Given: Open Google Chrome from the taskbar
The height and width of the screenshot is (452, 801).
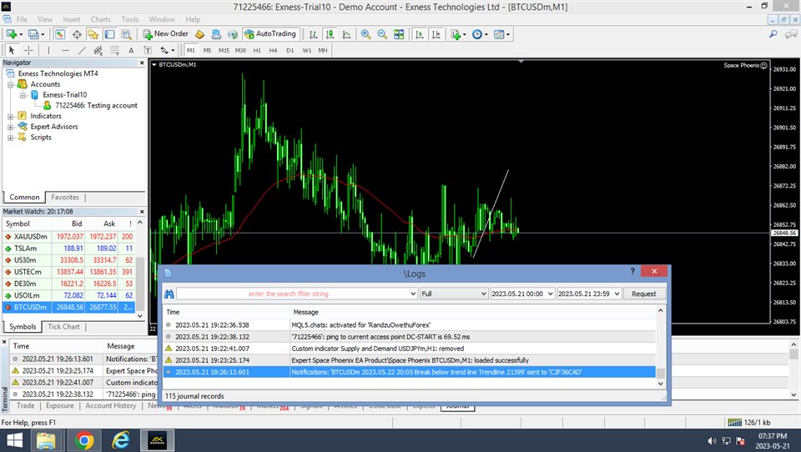Looking at the screenshot, I should click(x=84, y=440).
